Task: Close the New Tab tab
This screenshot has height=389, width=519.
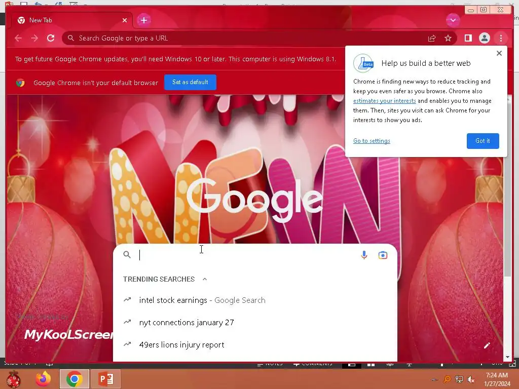Action: pos(125,20)
